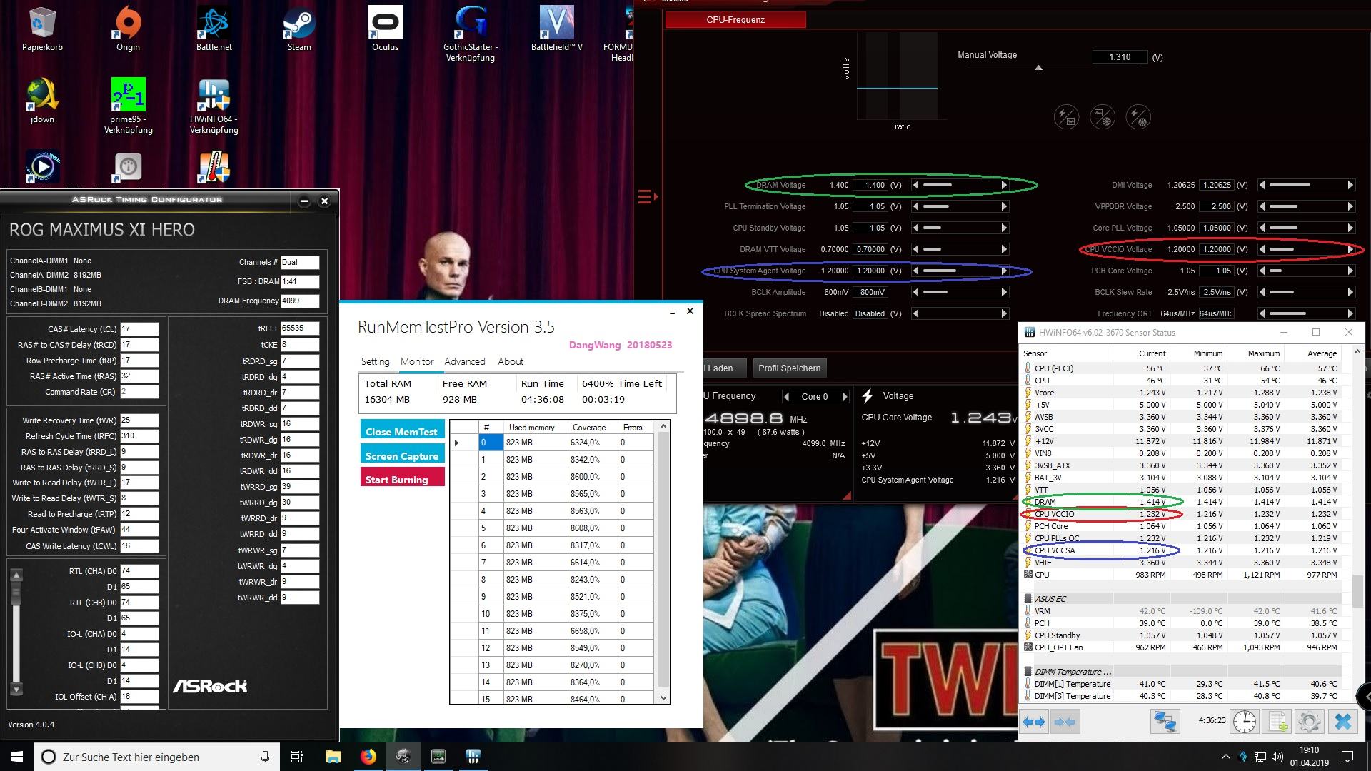Decrease CPU System Agent Voltage left arrow
Screen dimensions: 1371x771
916,271
